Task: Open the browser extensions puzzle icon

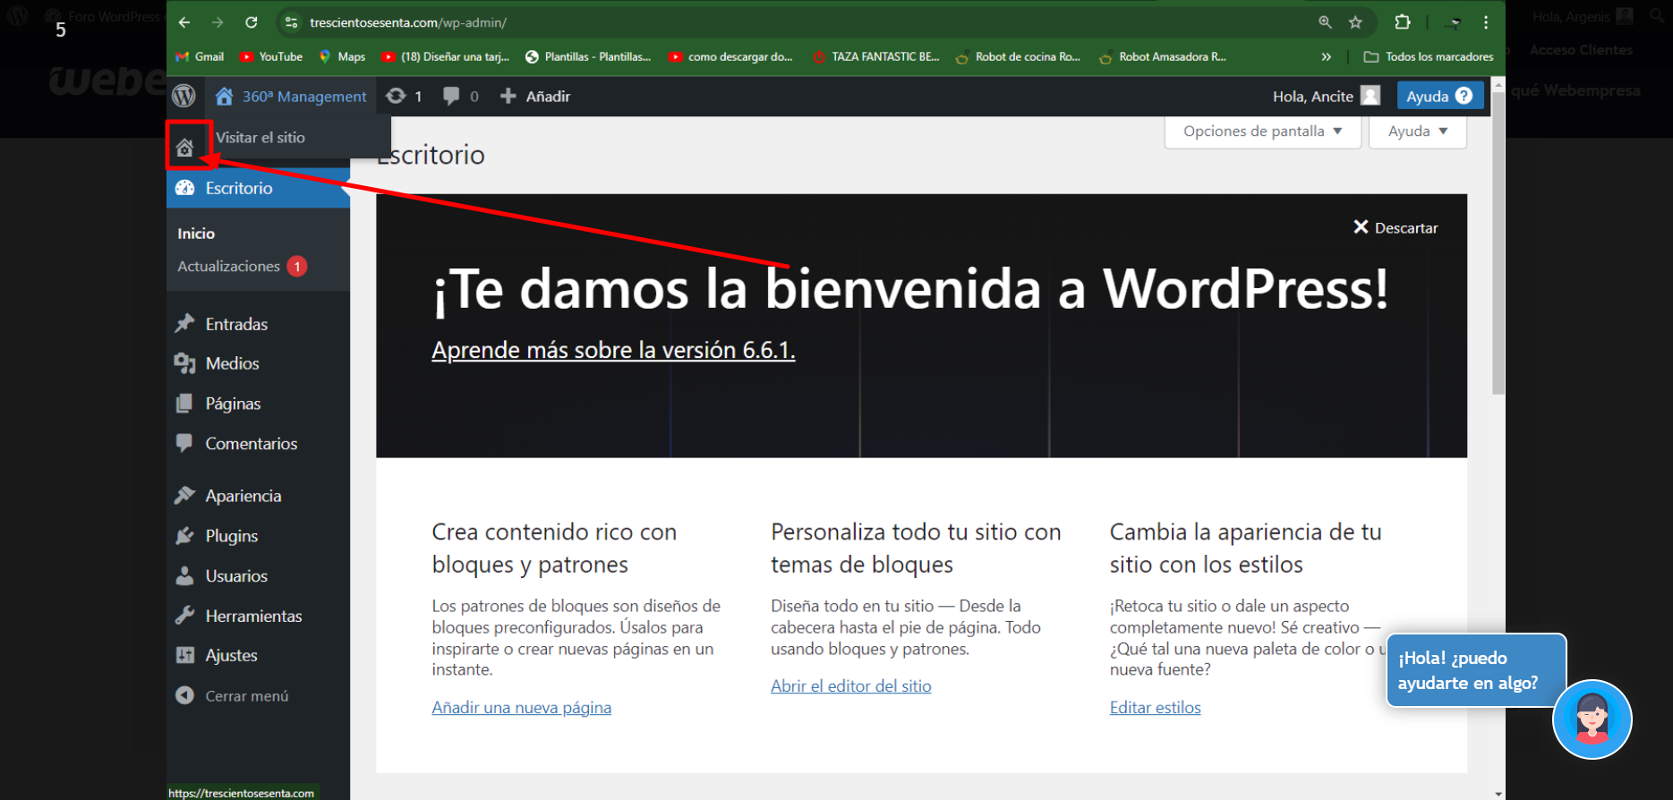Action: 1403,22
